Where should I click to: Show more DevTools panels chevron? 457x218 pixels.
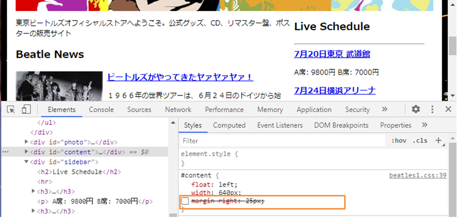(385, 109)
